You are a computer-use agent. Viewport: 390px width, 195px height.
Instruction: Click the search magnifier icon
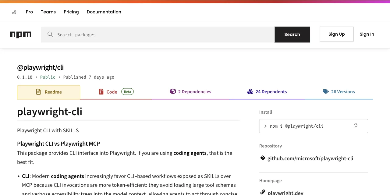(x=50, y=34)
